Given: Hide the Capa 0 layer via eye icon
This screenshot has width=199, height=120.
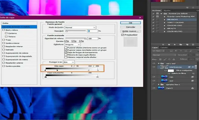Looking at the screenshot, I should pos(154,88).
